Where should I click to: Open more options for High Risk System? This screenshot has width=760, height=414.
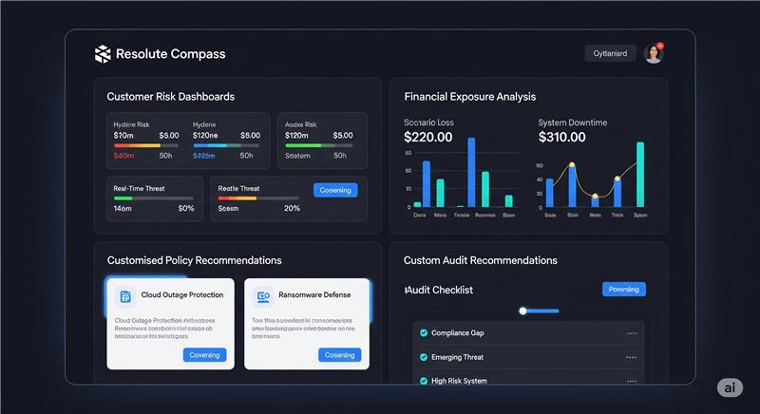click(x=632, y=381)
